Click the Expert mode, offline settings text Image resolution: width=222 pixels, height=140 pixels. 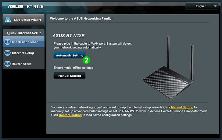[73, 68]
